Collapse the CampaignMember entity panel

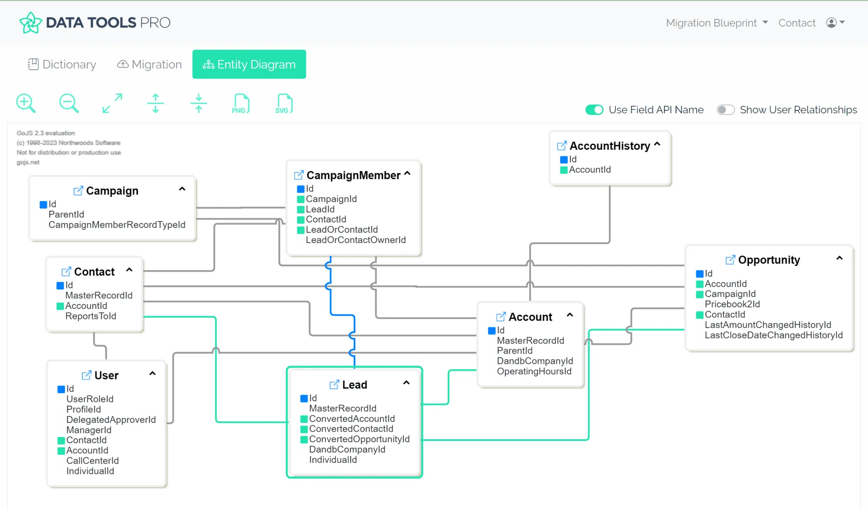(407, 173)
